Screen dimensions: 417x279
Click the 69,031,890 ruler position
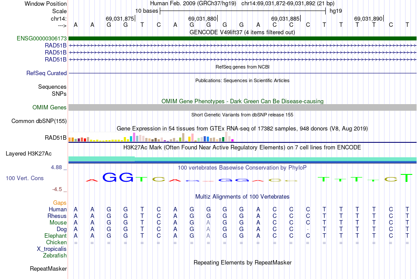pos(368,18)
